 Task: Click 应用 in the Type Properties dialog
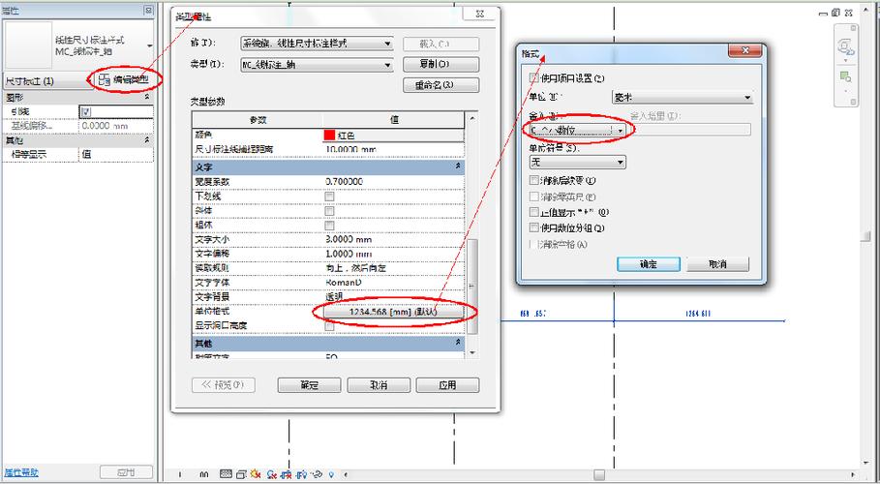(x=448, y=385)
